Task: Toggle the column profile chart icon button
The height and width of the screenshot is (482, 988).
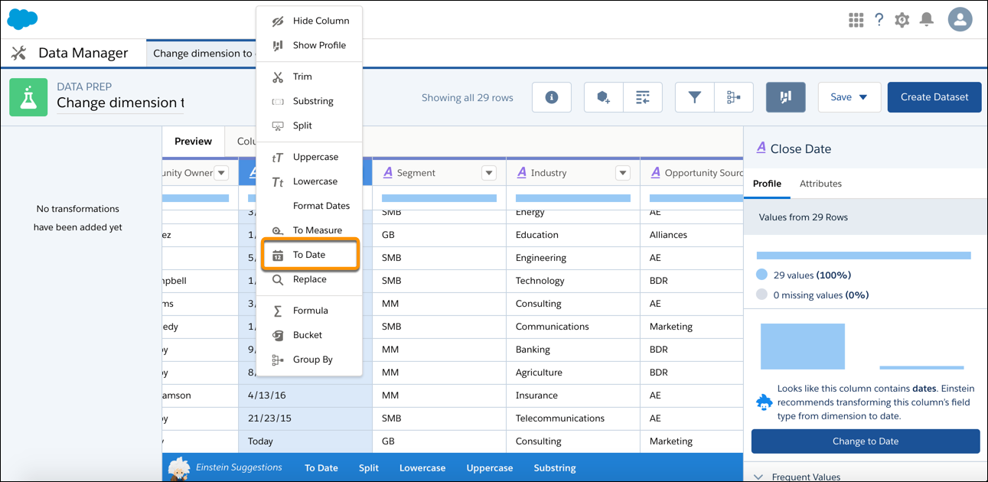Action: click(785, 97)
